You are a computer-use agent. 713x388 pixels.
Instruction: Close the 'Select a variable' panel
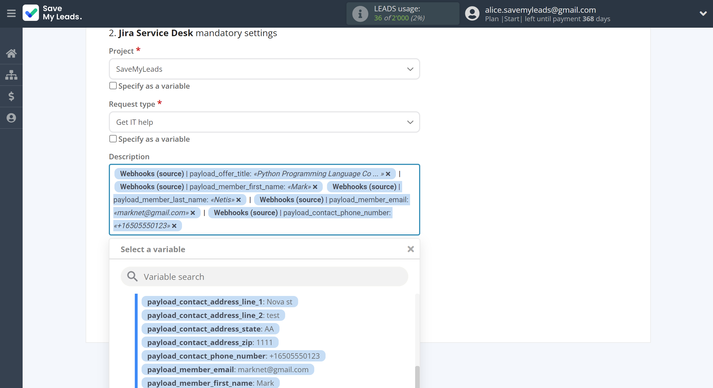click(x=410, y=249)
